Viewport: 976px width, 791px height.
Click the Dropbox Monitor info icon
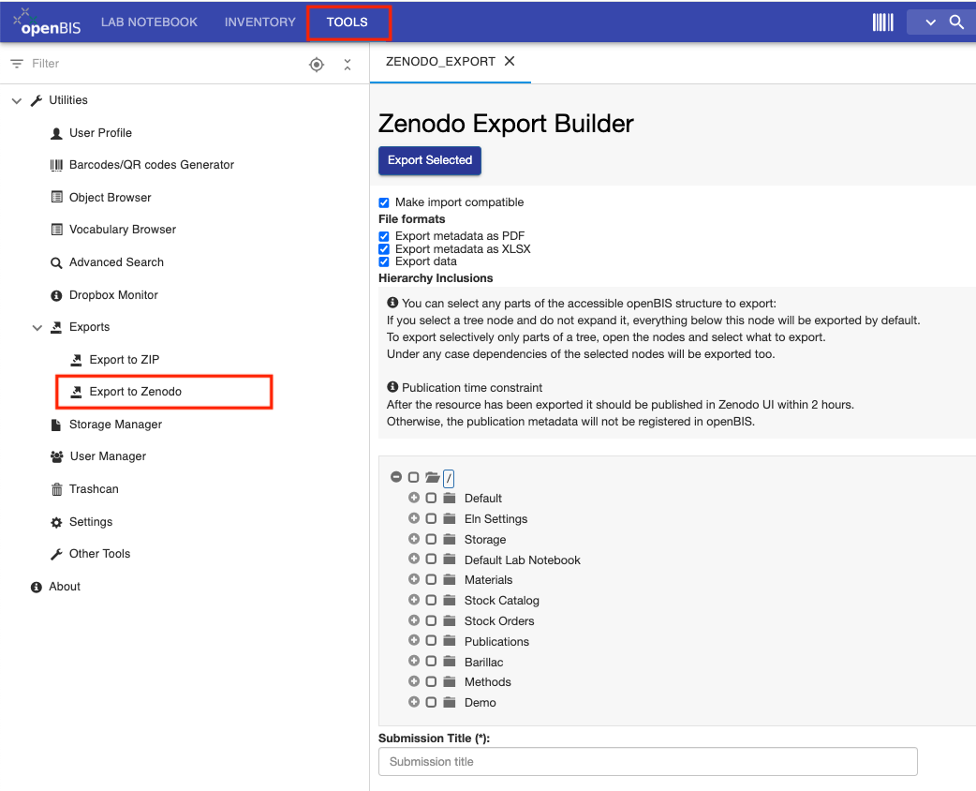[56, 295]
